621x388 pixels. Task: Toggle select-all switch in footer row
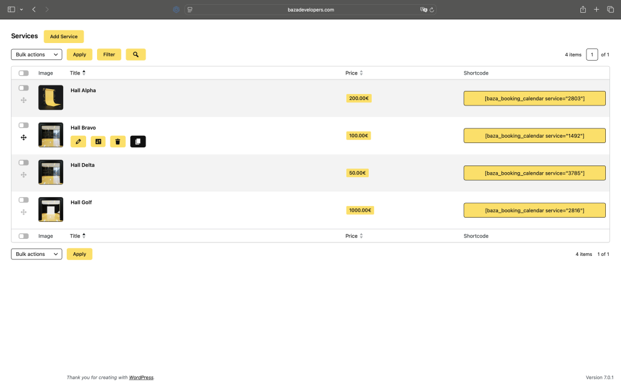[x=24, y=236]
